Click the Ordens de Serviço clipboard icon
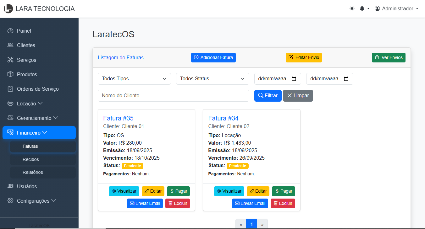425x229 pixels. tap(10, 89)
